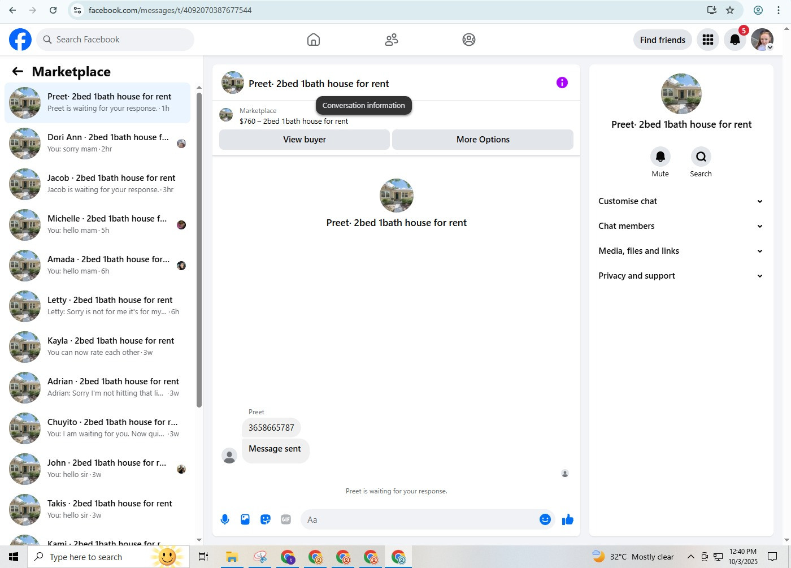
Task: Open the Takis conversation
Action: click(x=97, y=509)
